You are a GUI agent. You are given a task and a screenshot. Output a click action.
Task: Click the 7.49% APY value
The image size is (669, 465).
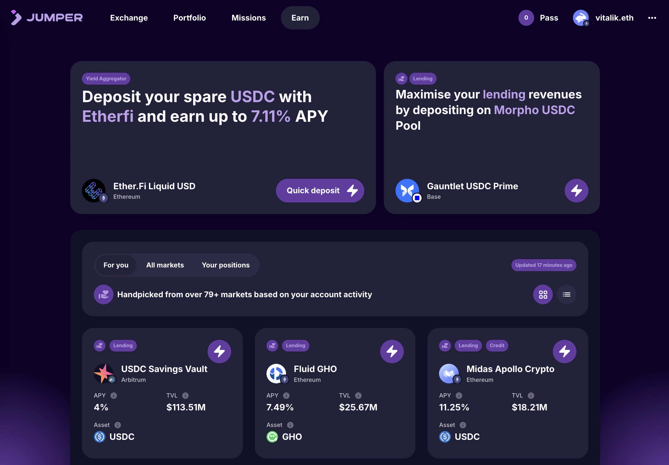point(280,407)
